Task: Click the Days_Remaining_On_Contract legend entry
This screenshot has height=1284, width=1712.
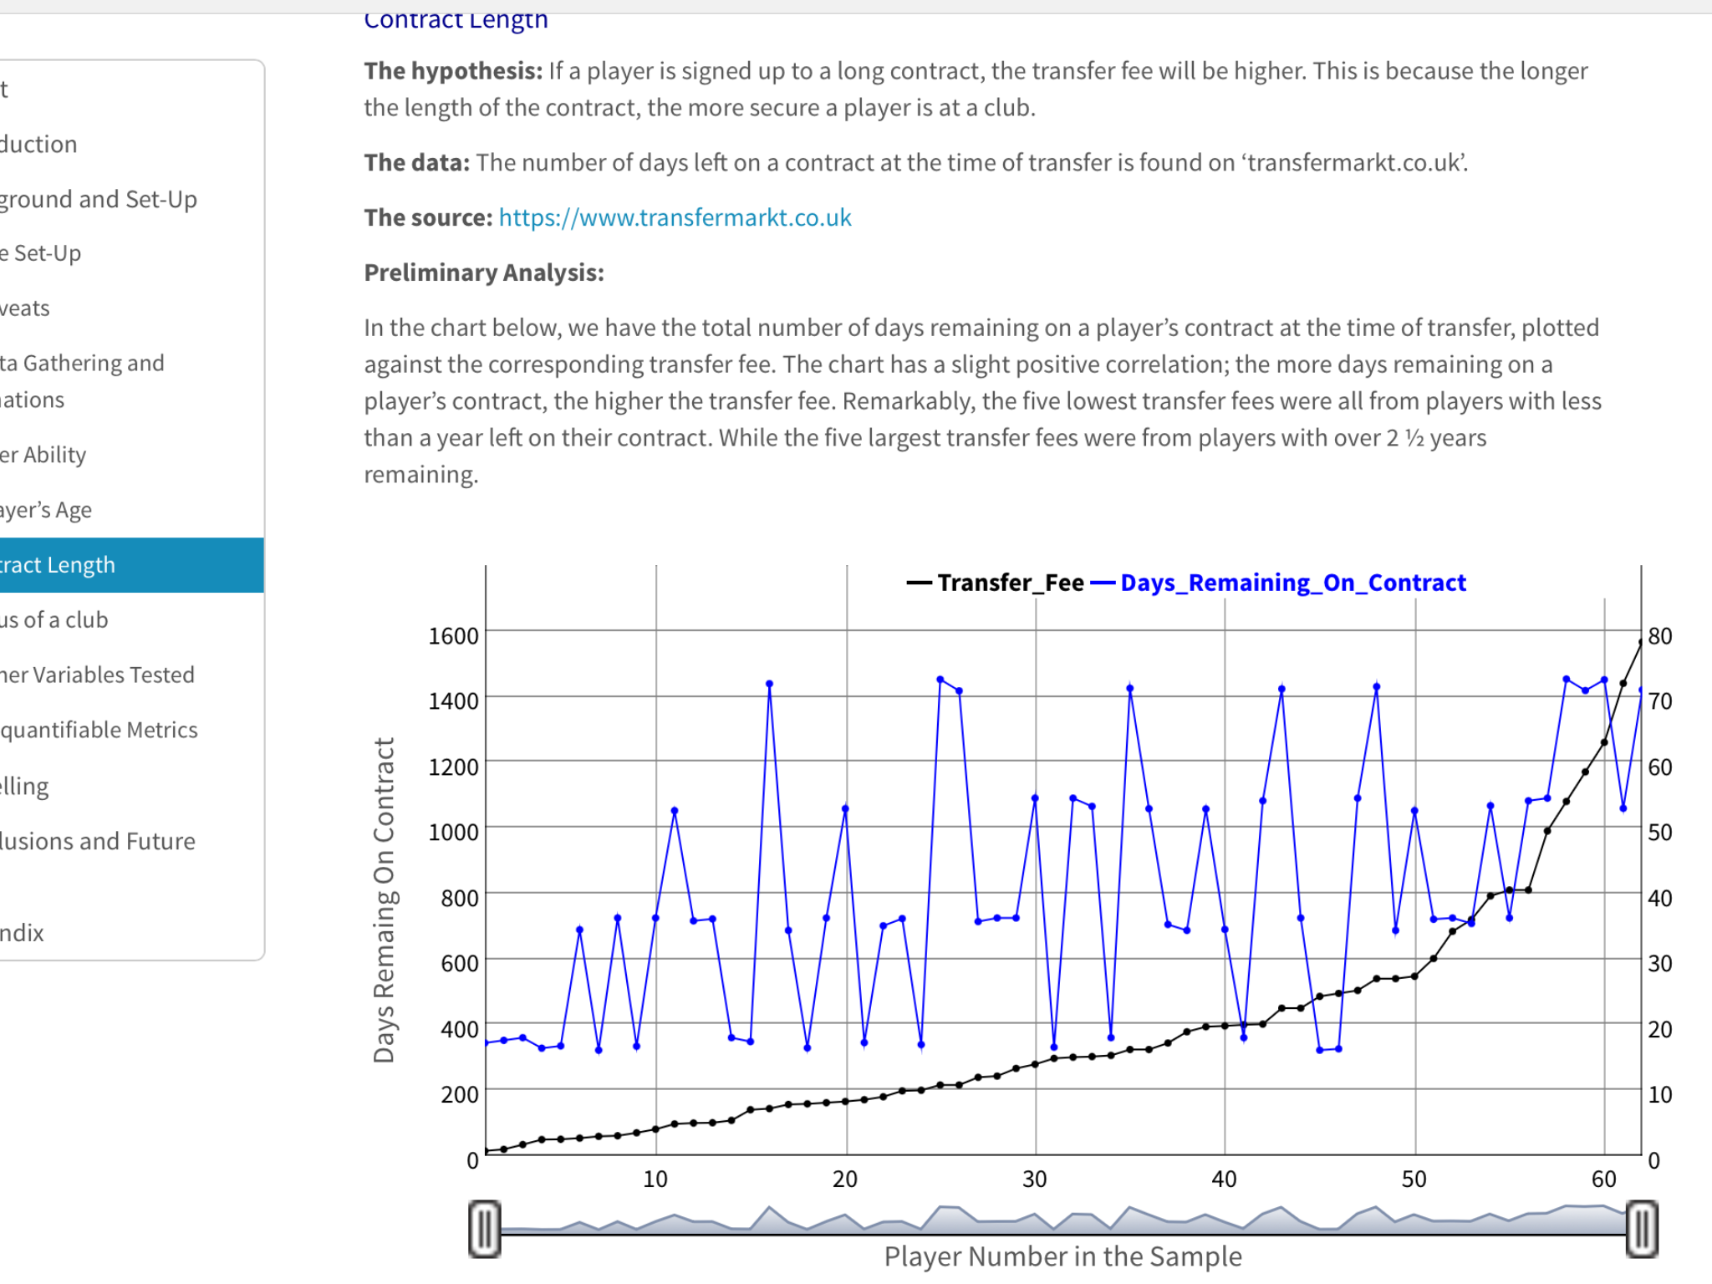Action: click(x=1279, y=583)
